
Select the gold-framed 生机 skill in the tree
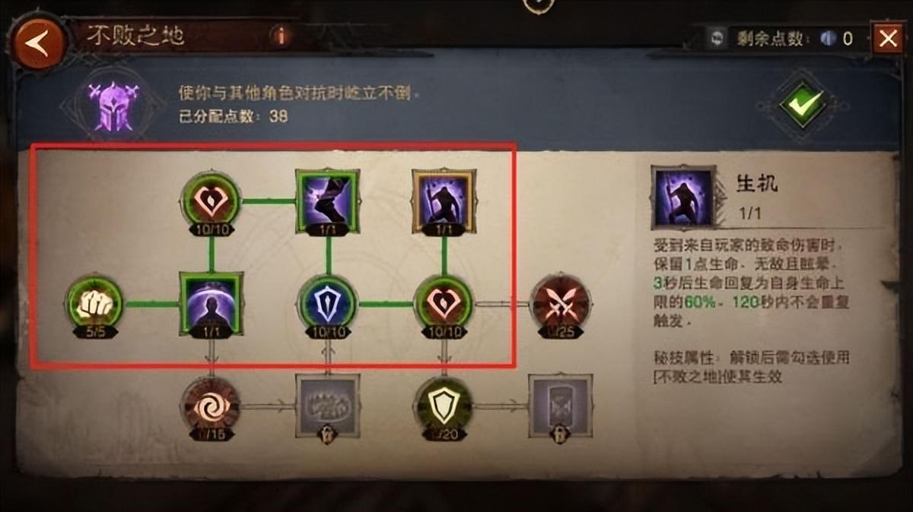[444, 201]
